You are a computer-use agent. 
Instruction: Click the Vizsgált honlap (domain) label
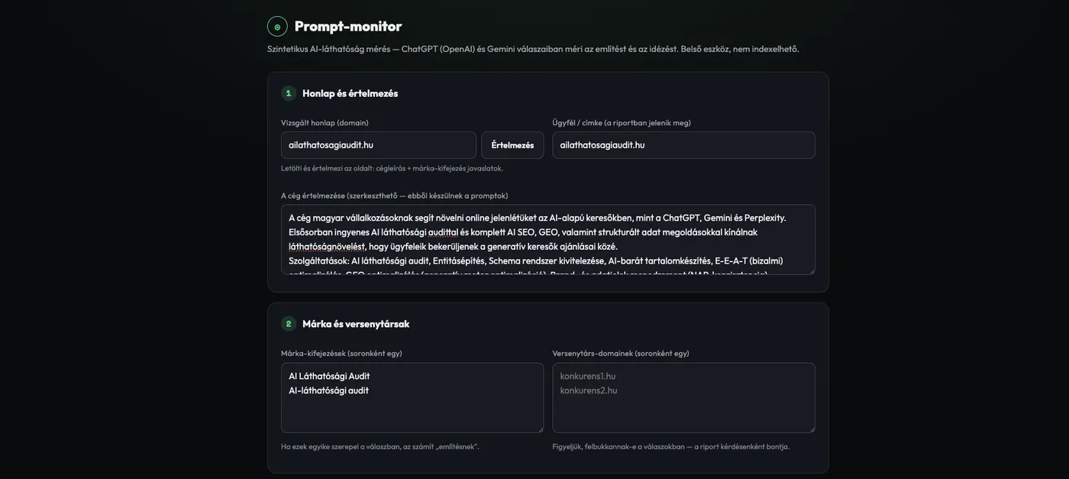pos(325,122)
